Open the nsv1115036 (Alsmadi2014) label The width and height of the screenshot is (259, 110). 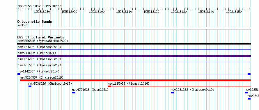[129, 84]
